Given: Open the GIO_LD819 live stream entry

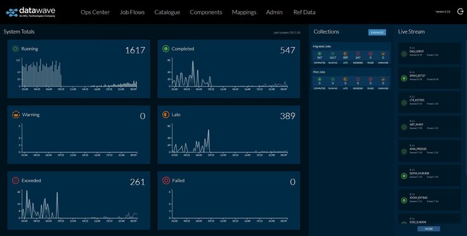Looking at the screenshot, I should 430,53.
